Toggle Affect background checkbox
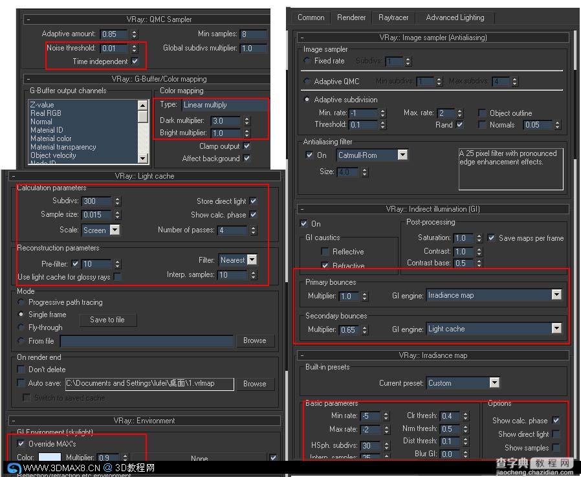This screenshot has height=477, width=581. (247, 159)
